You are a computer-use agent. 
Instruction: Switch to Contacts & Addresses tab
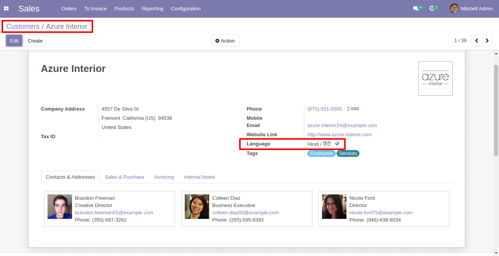coord(70,177)
